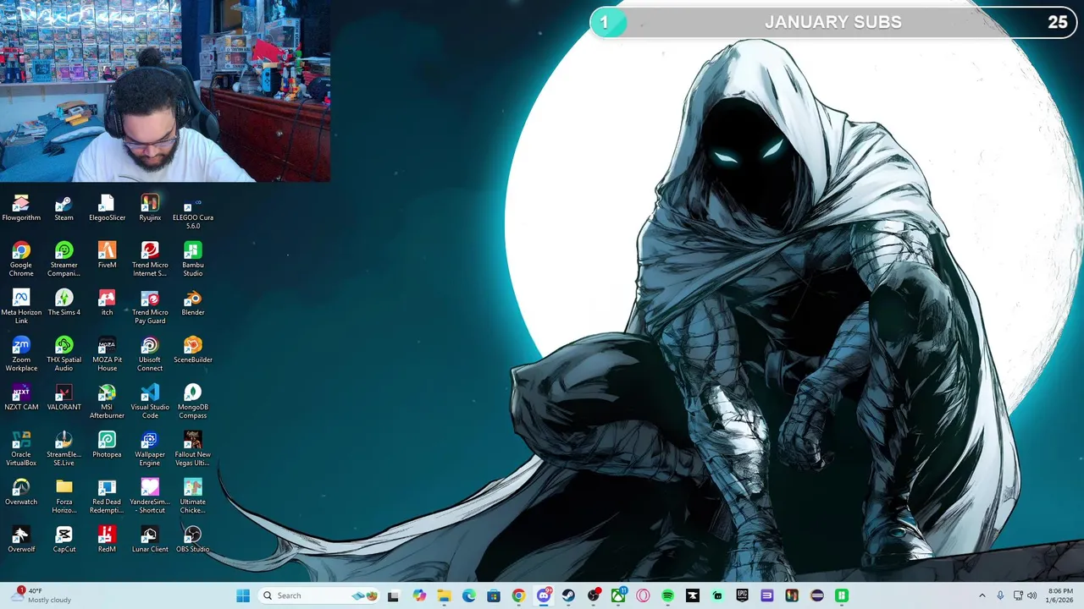The image size is (1084, 609).
Task: Open the Forza Horizon folder icon
Action: point(64,497)
